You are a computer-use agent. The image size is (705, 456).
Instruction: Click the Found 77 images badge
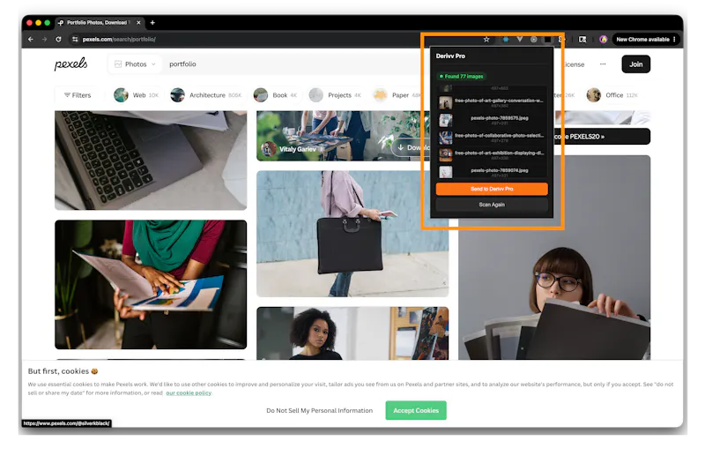[461, 77]
